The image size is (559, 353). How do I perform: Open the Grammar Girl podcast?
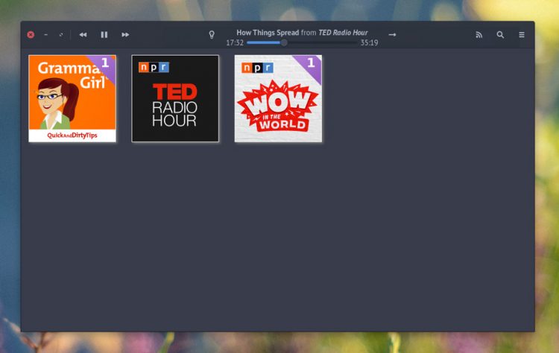[x=72, y=98]
